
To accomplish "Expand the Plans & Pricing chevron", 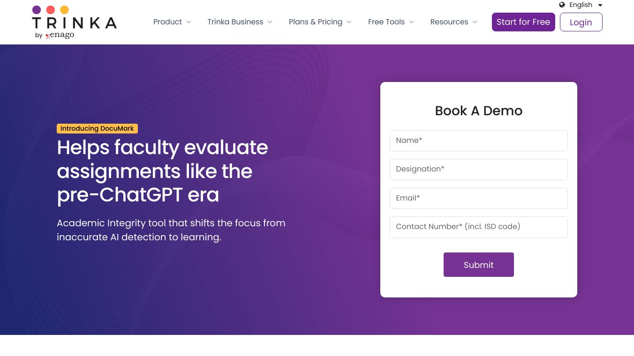I will 349,22.
